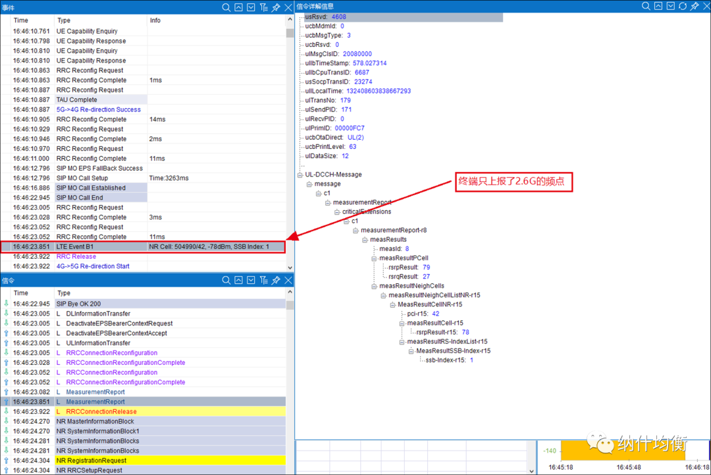The height and width of the screenshot is (475, 711).
Task: Click scroll-down arrow of 事件 list scrollbar
Action: 290,267
